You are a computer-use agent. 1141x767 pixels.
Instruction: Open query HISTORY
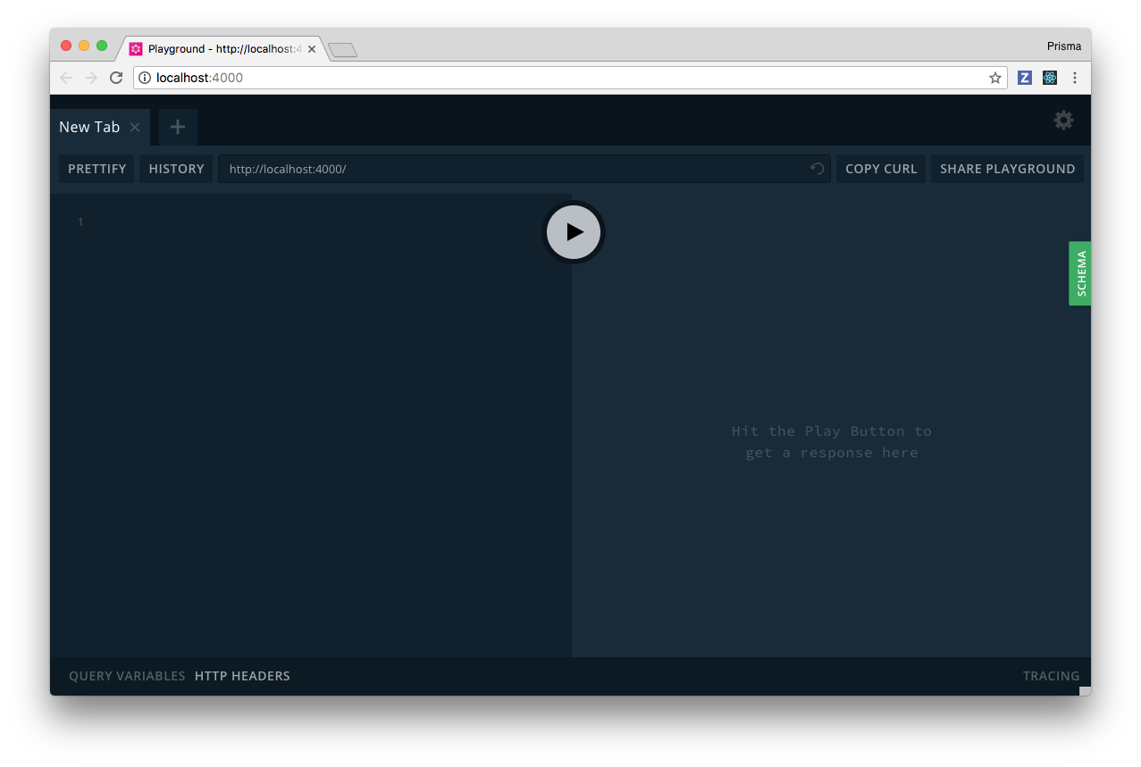click(x=176, y=169)
